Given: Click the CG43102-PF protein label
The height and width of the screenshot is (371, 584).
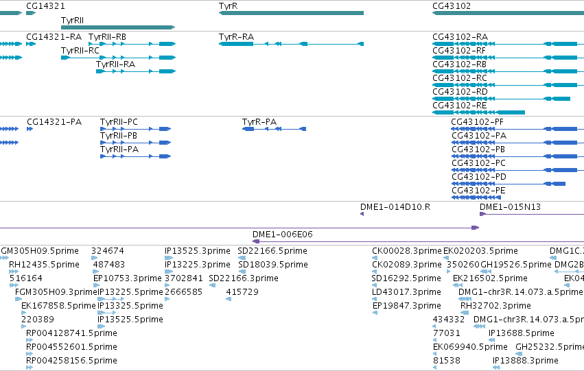Looking at the screenshot, I should [x=477, y=122].
